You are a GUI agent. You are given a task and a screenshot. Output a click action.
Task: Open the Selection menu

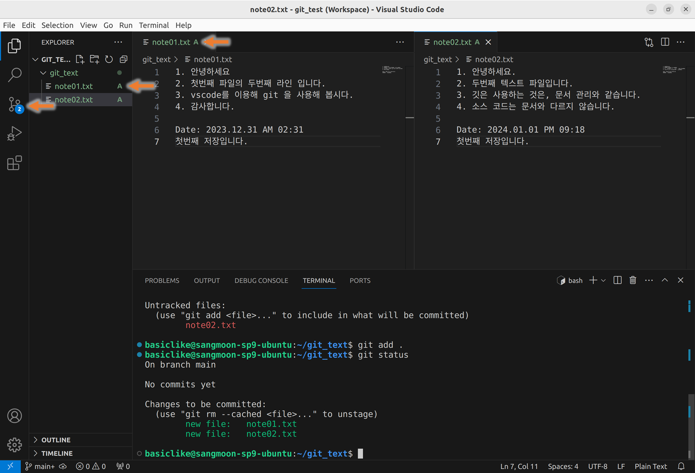pos(57,25)
